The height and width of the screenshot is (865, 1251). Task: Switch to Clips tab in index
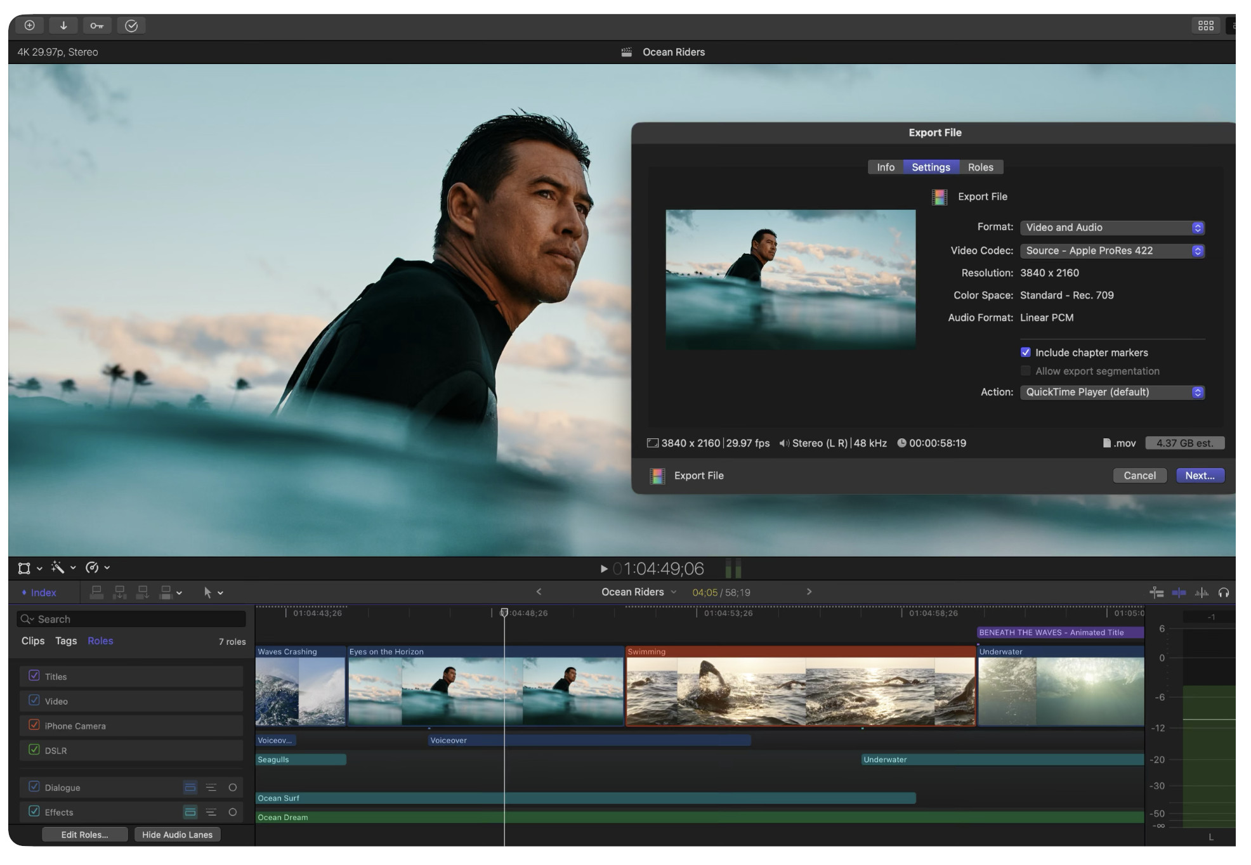pyautogui.click(x=33, y=641)
